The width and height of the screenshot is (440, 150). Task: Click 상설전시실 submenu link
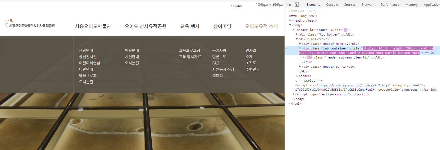[x=88, y=57]
